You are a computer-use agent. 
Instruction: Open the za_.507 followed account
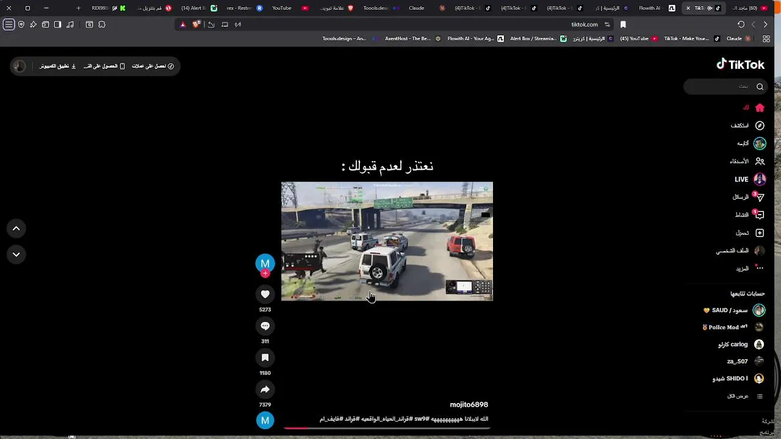(746, 362)
